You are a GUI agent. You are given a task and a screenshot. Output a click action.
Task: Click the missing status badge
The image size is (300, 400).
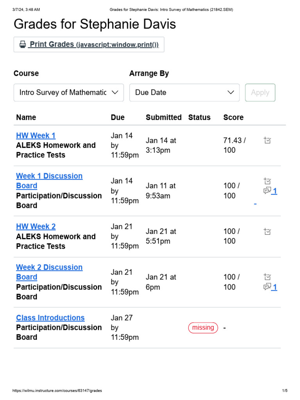[x=203, y=328]
